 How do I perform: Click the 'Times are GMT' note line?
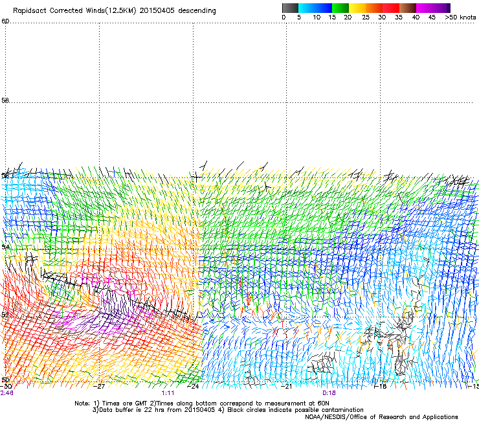[202, 404]
